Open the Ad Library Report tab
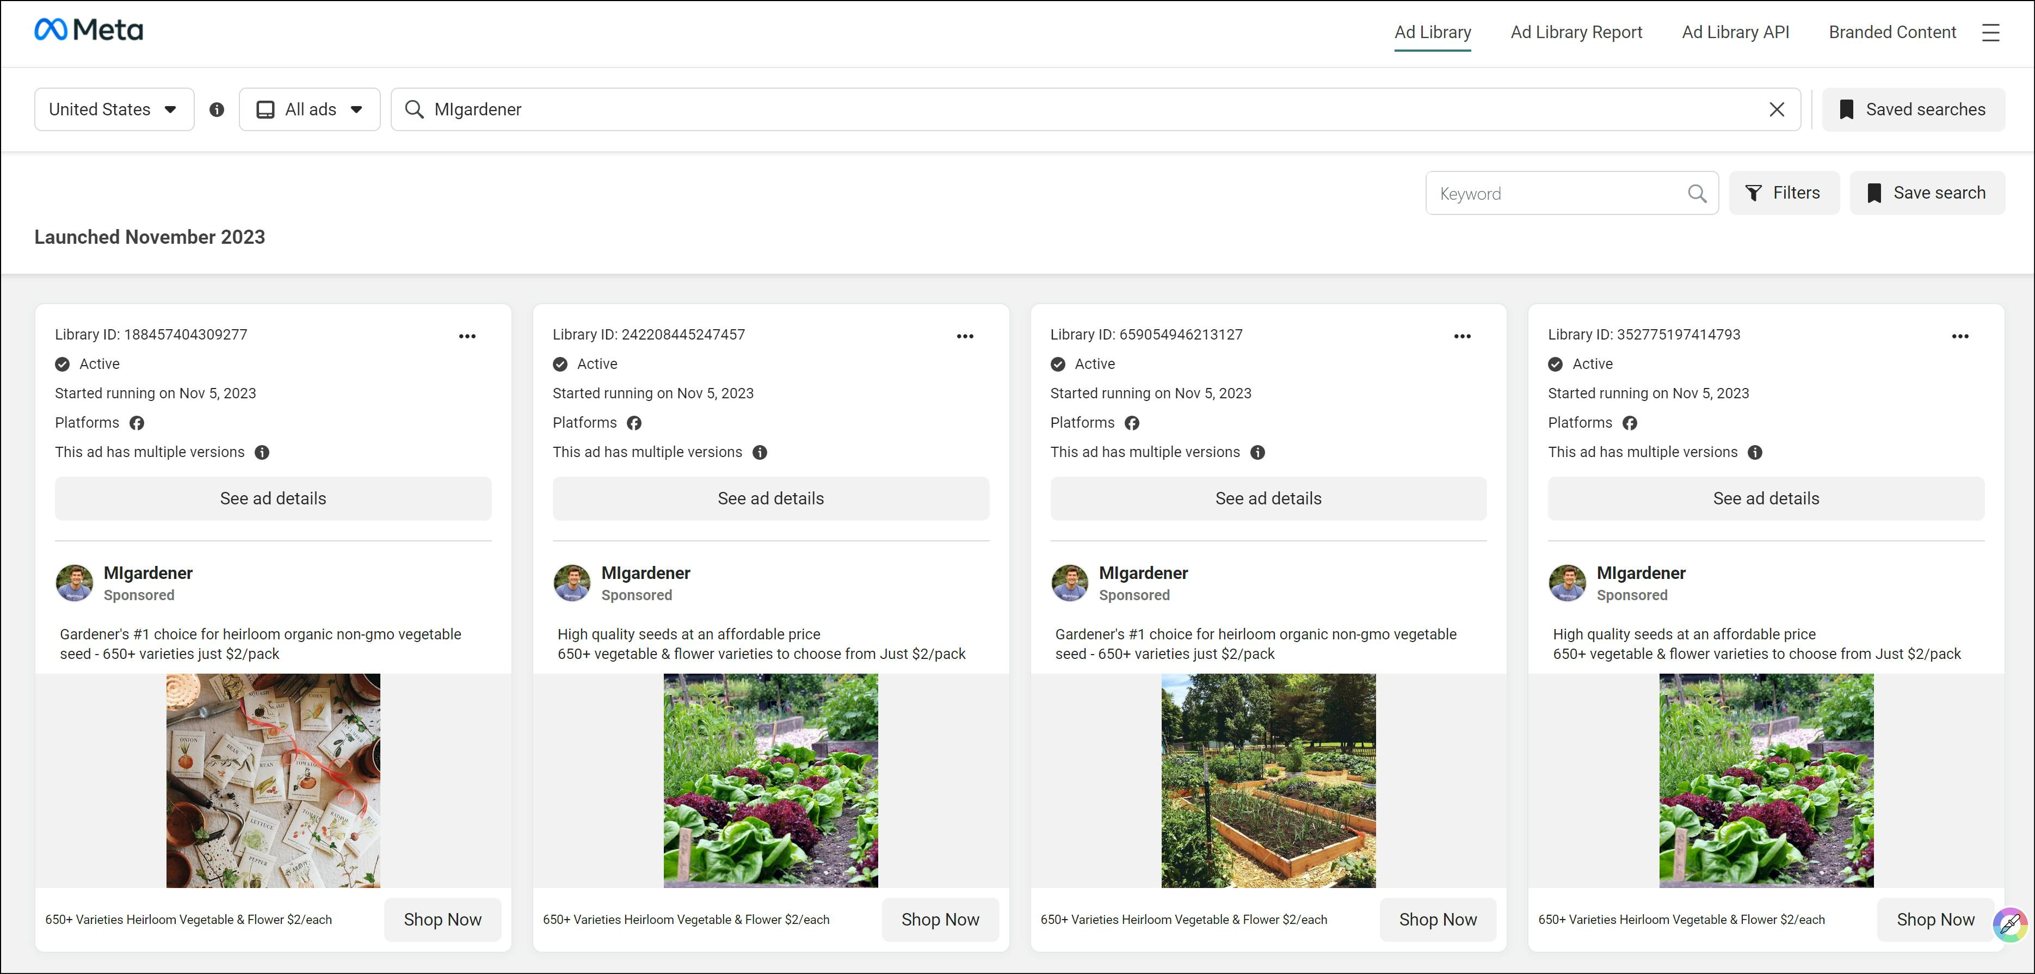Image resolution: width=2035 pixels, height=974 pixels. (1576, 33)
